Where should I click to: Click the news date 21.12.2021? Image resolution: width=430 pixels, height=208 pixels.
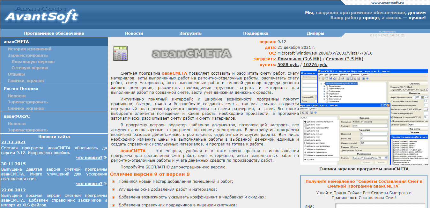(13, 142)
